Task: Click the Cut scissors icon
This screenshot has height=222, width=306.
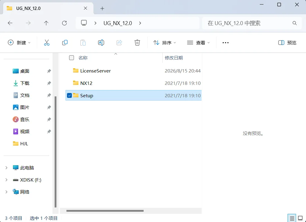Action: [47, 43]
